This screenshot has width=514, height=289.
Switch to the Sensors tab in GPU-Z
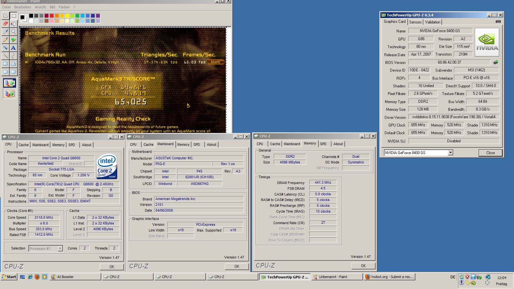[x=415, y=22]
